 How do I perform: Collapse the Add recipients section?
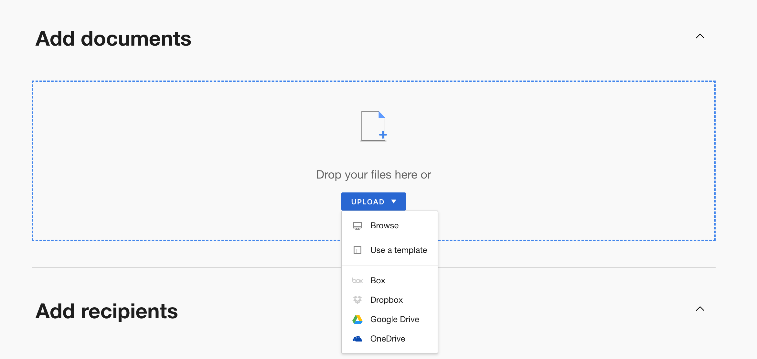coord(700,309)
